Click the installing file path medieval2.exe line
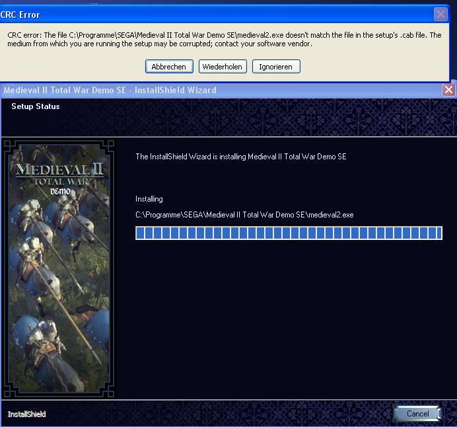The height and width of the screenshot is (427, 457). 244,215
